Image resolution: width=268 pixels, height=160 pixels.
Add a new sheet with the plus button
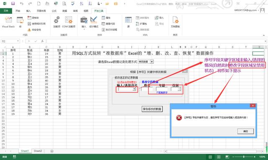52,151
